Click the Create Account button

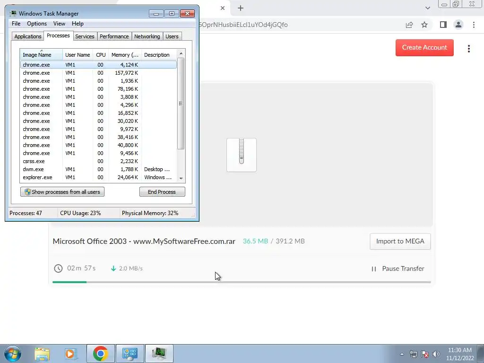424,48
